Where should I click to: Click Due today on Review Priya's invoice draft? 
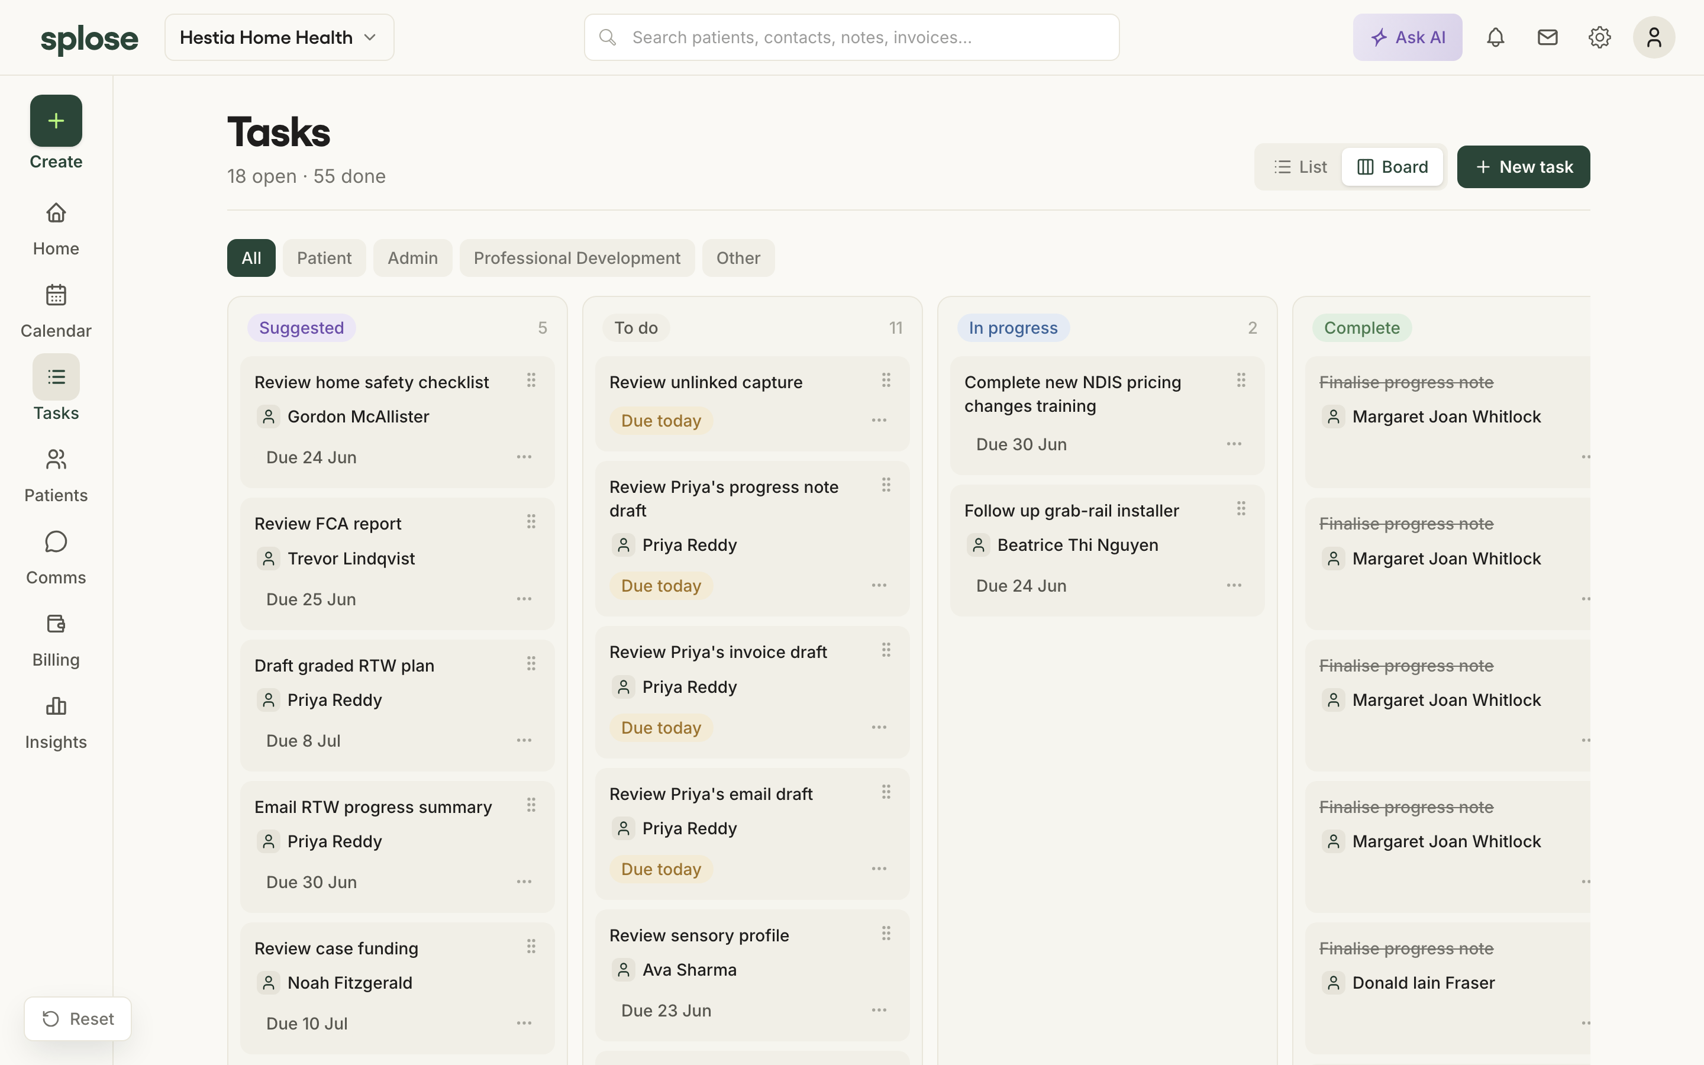click(x=660, y=728)
